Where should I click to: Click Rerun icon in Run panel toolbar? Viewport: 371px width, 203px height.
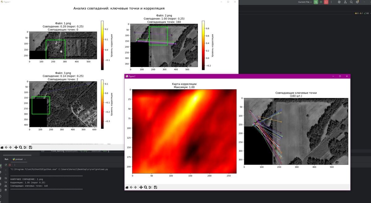(x=6, y=165)
